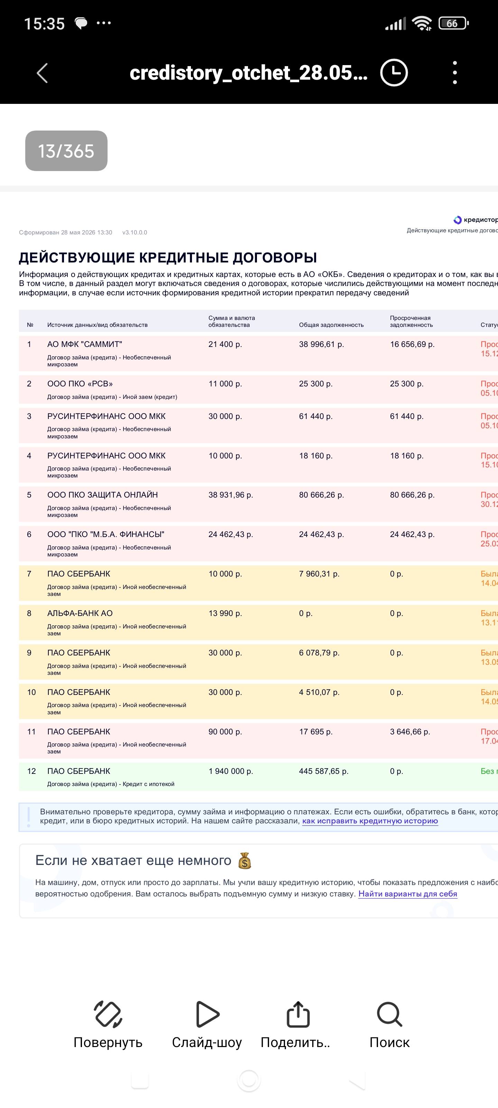This screenshot has width=498, height=1108.
Task: Tap the sum 11 000 р.
Action: coord(225,384)
